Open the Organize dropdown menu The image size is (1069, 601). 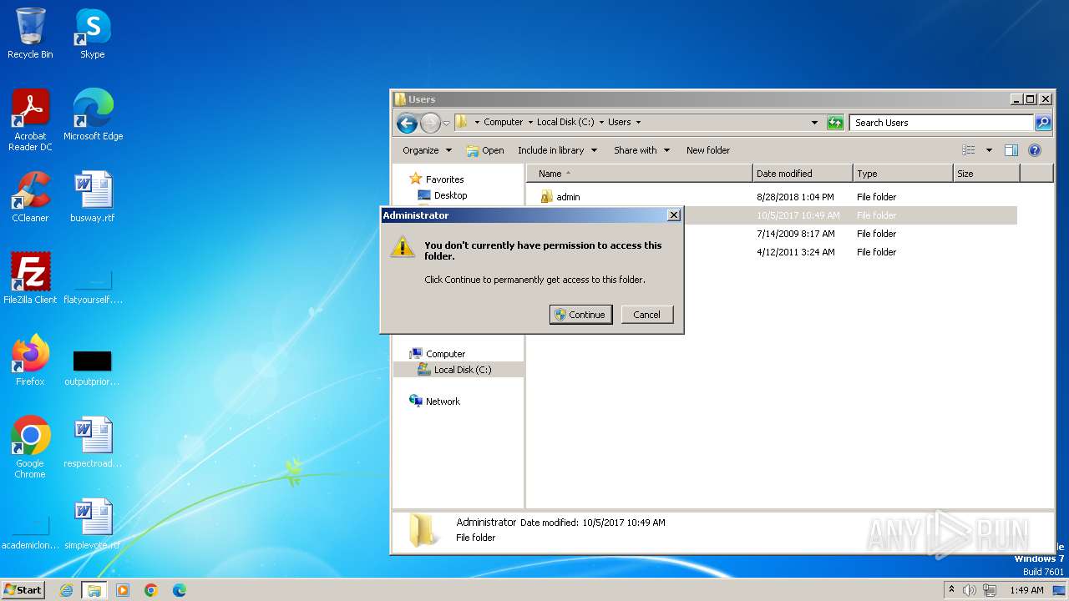pos(427,150)
